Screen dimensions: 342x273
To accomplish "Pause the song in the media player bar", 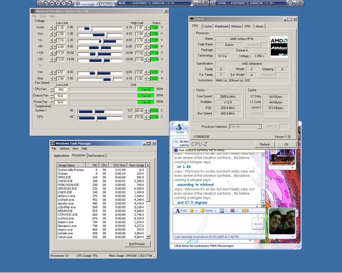I will click(x=58, y=3).
